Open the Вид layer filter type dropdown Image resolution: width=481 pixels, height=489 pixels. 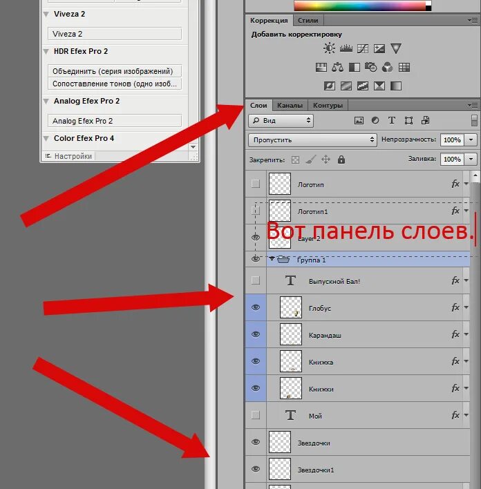[281, 121]
